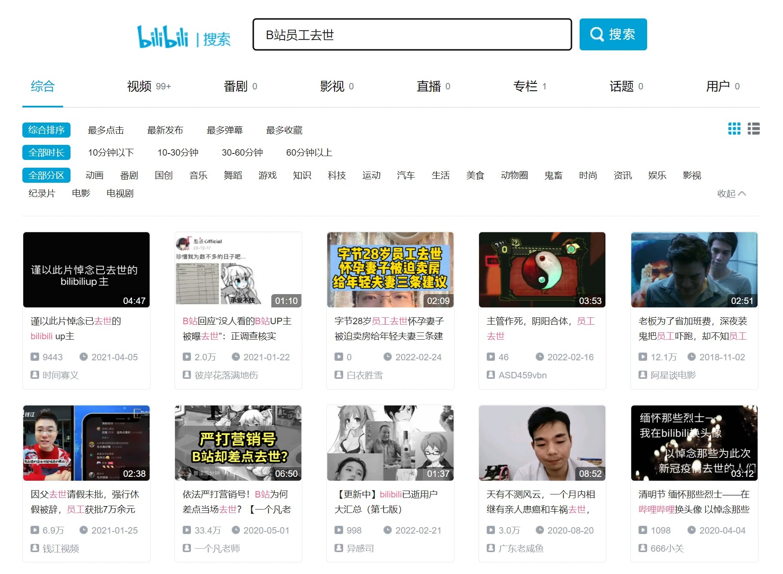Click play count icon beside 9443
The image size is (783, 574).
tap(35, 356)
